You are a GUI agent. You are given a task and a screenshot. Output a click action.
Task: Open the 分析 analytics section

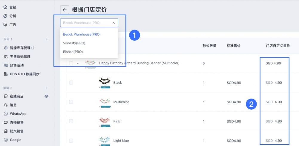(13, 16)
